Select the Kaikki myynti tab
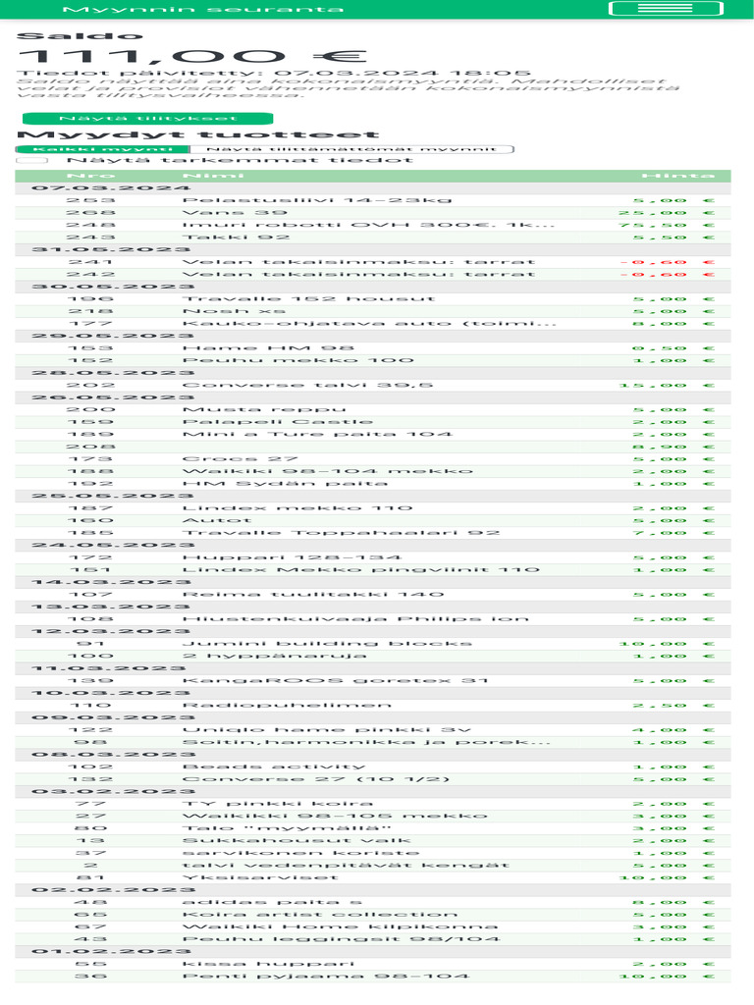The image size is (754, 1005). tap(102, 149)
